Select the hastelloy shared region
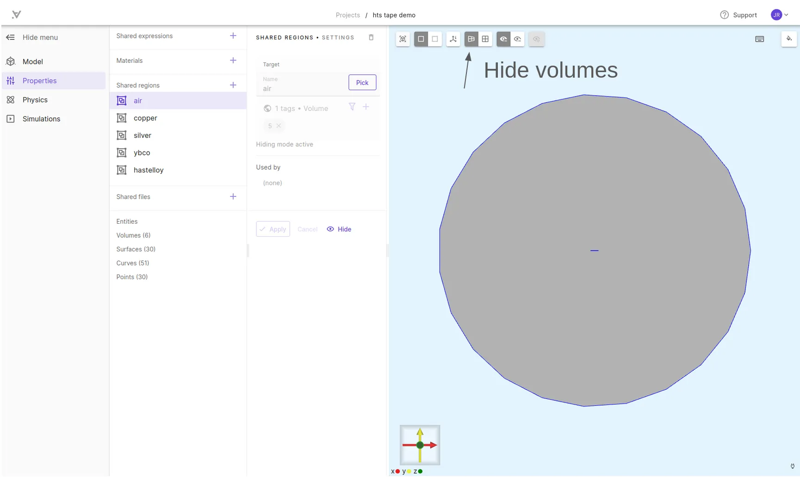The height and width of the screenshot is (477, 800). tap(178, 170)
